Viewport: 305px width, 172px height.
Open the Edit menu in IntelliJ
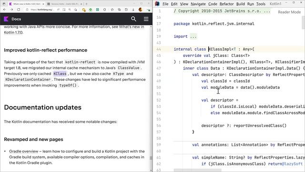(x=174, y=4)
